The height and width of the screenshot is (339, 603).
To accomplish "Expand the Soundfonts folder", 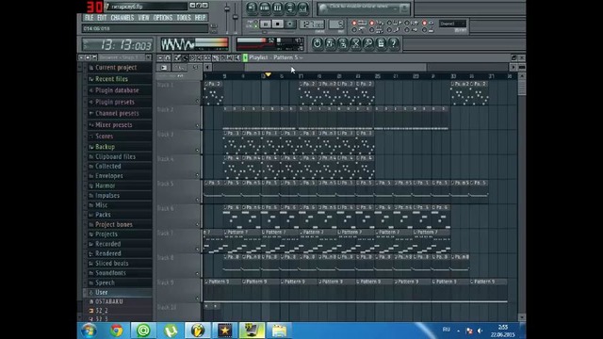I will point(110,273).
